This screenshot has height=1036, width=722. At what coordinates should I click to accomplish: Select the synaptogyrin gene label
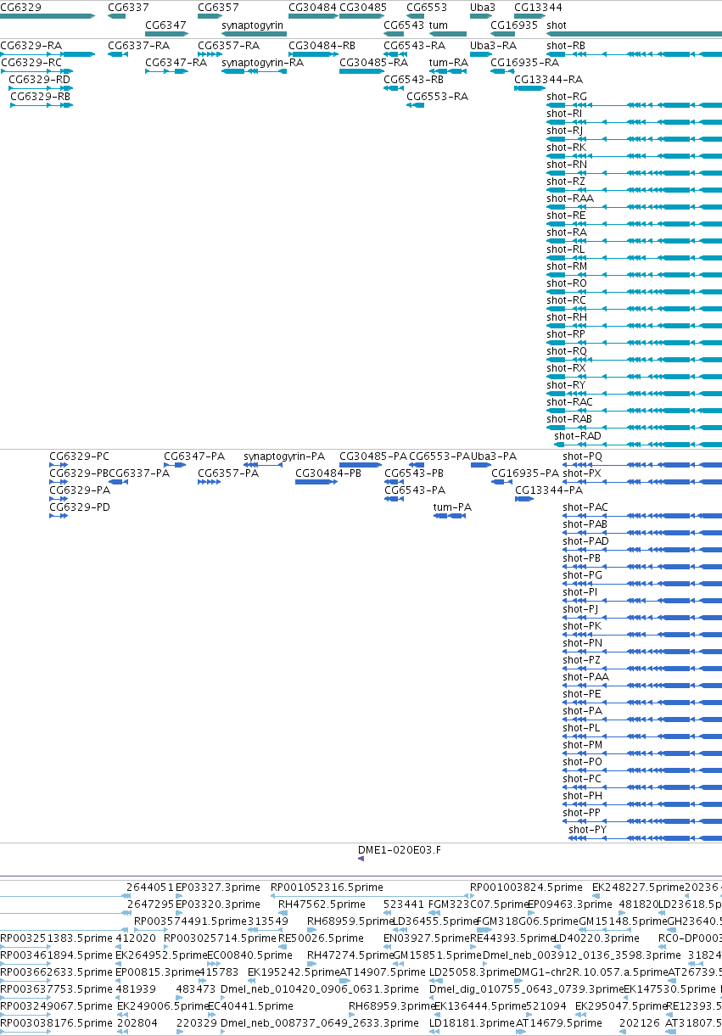(x=253, y=25)
